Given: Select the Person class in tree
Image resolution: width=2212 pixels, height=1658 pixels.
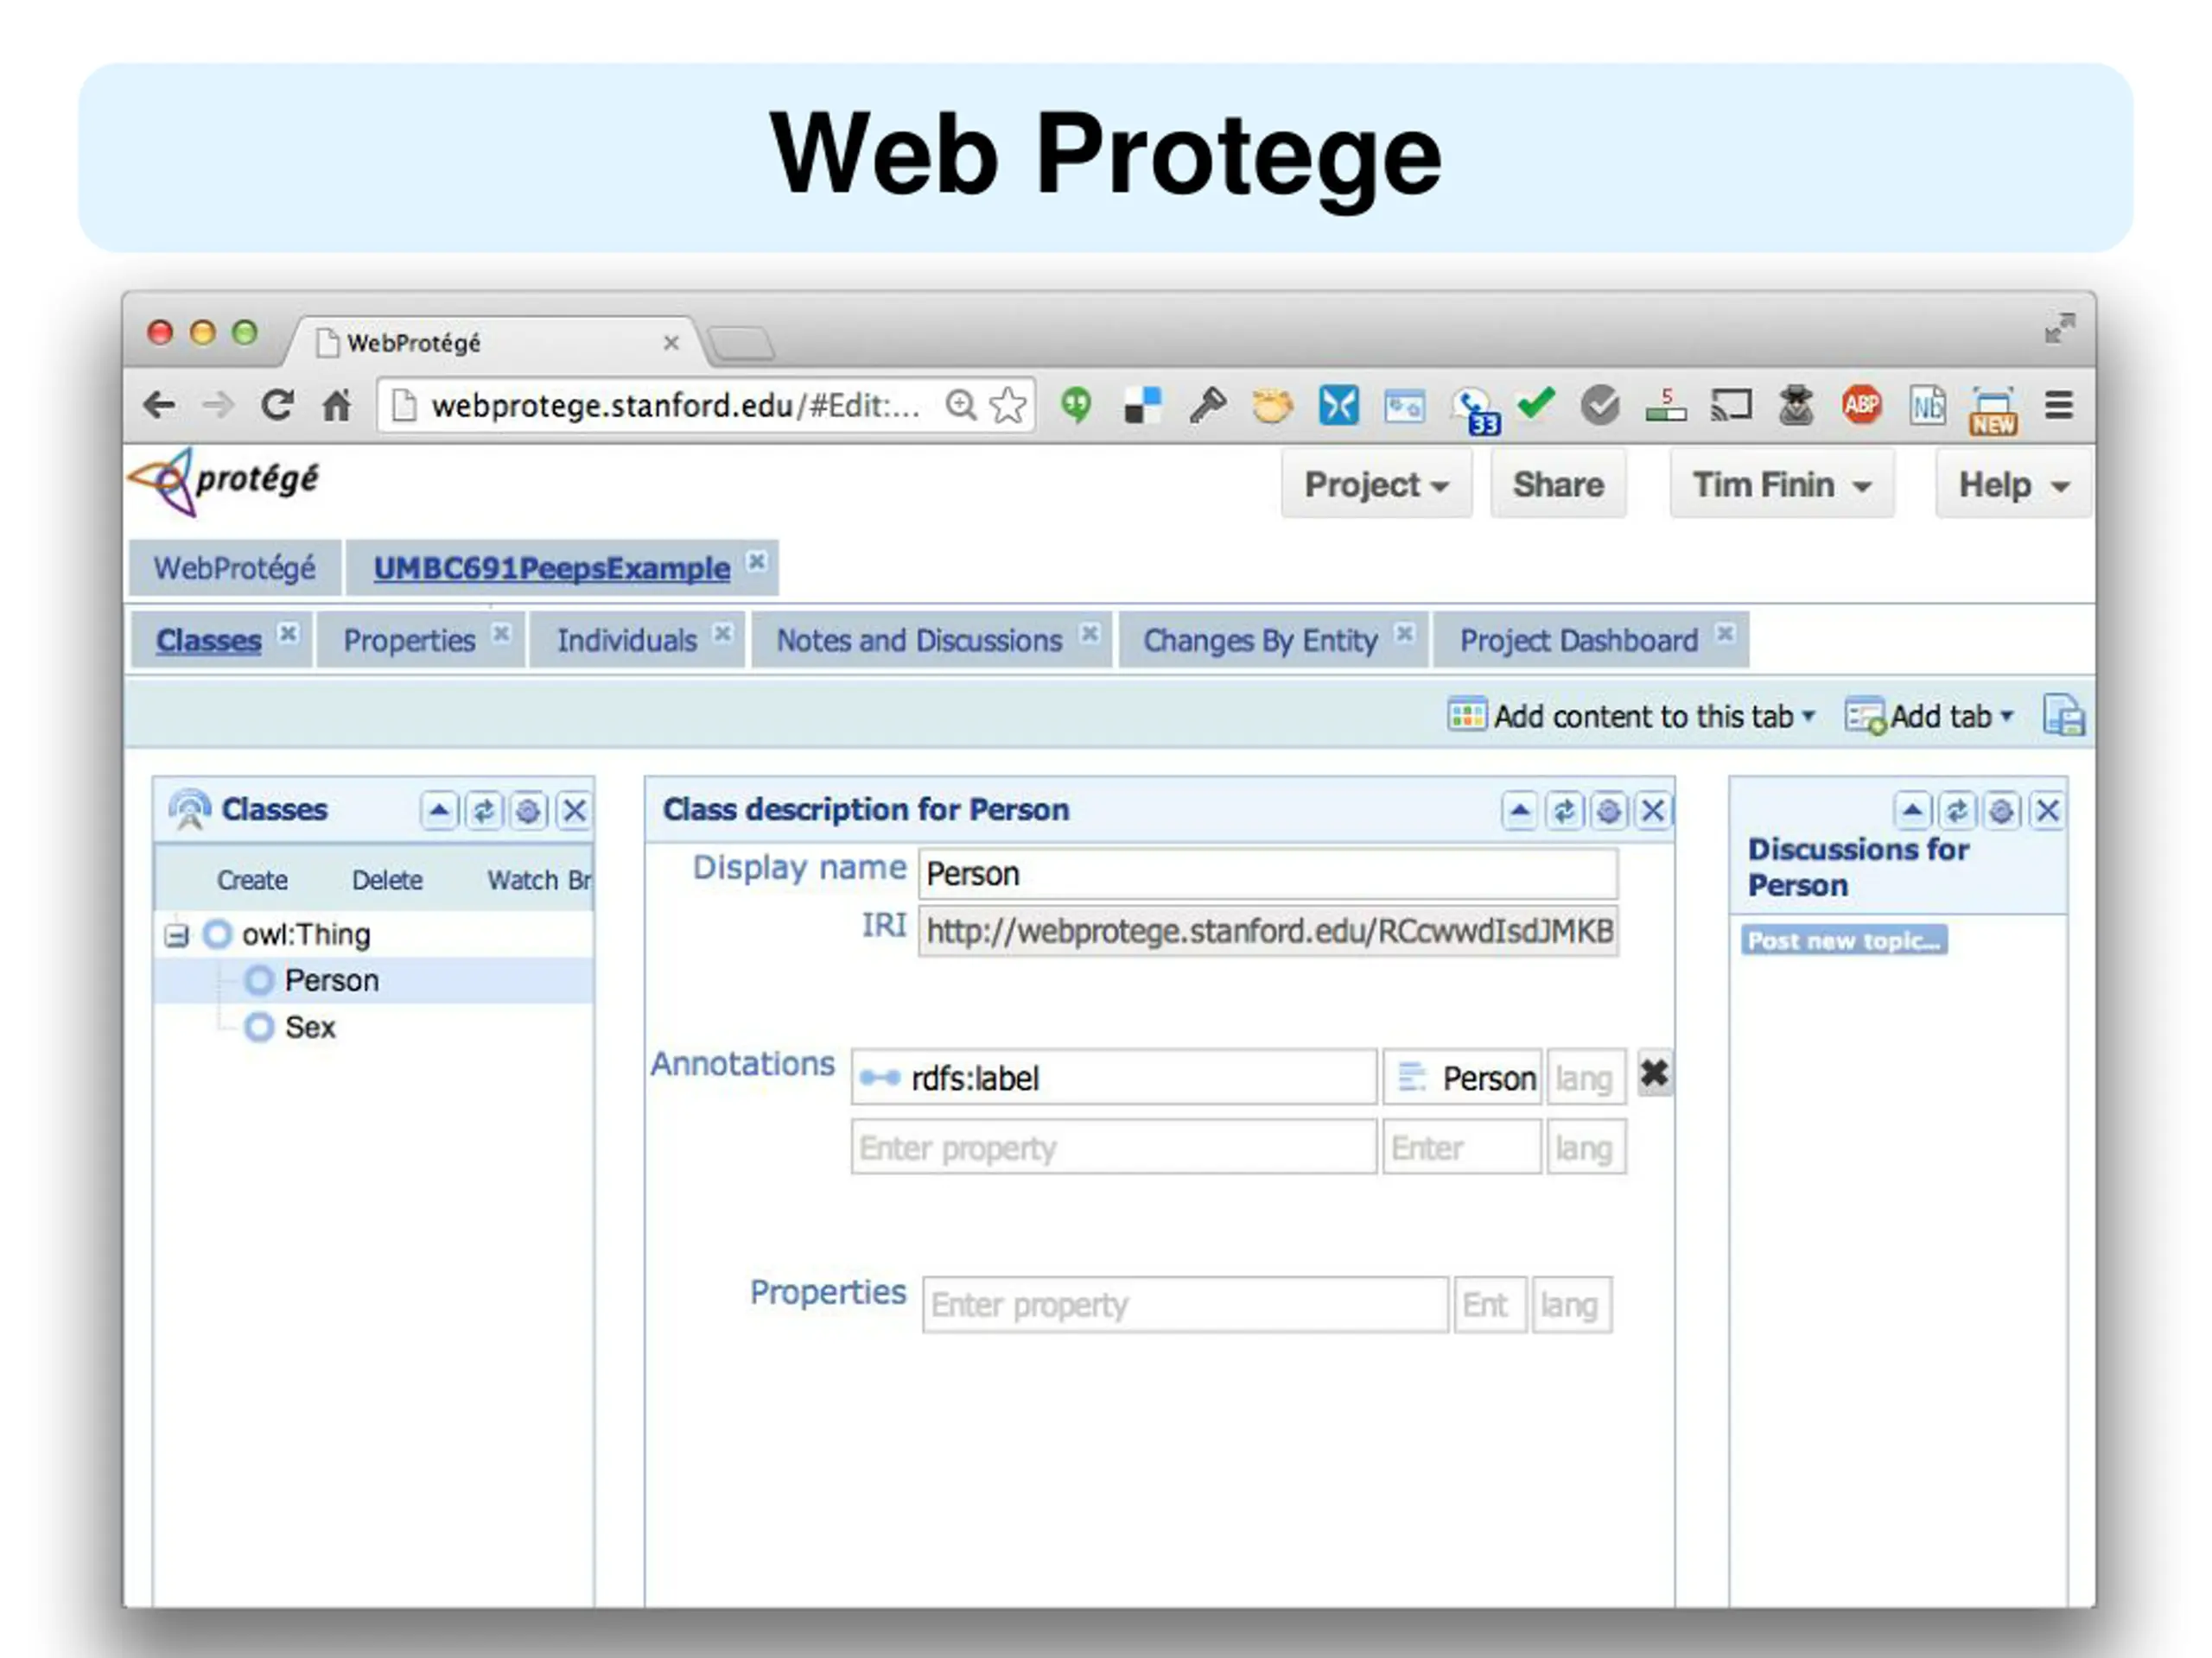Looking at the screenshot, I should [x=331, y=980].
